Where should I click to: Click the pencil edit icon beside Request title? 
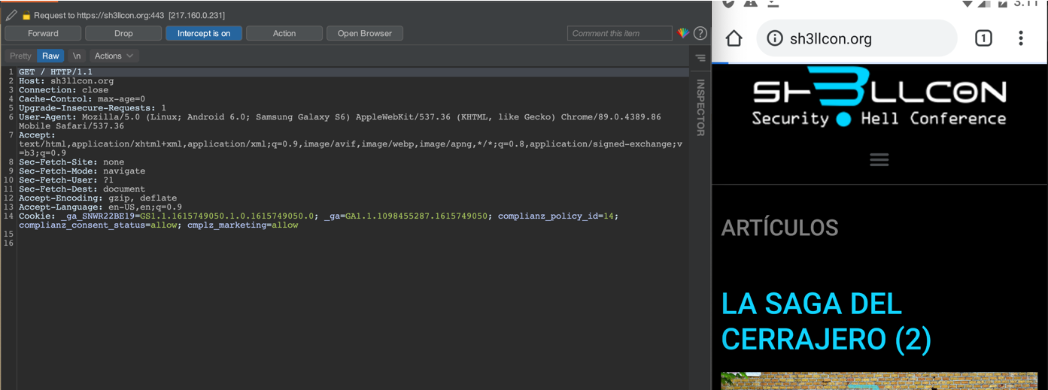[x=11, y=15]
